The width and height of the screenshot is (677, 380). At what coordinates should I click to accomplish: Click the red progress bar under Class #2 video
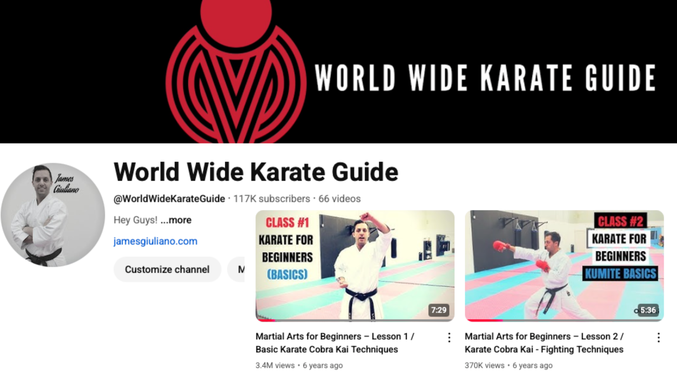(x=485, y=321)
